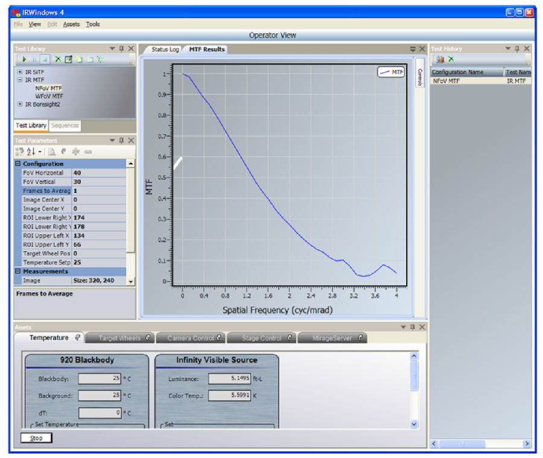Click the connect icon on the Target Wheels tab

tap(148, 337)
